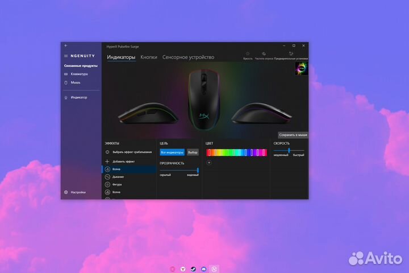Switch to the Кнопки tab

coord(149,57)
